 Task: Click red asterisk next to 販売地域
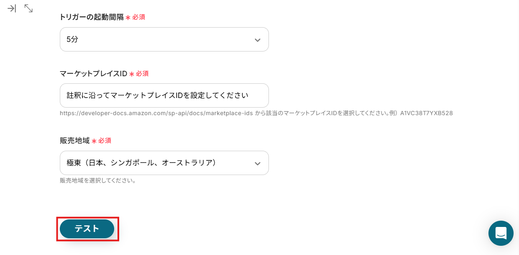pos(94,141)
